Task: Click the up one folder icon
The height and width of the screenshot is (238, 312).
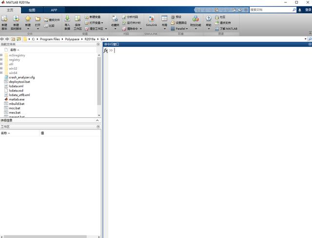Action: pos(13,39)
